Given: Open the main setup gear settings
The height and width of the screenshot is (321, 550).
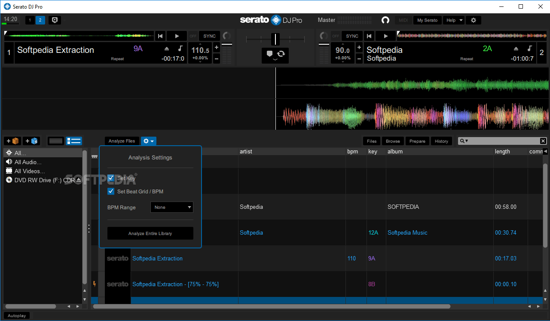Looking at the screenshot, I should [473, 20].
